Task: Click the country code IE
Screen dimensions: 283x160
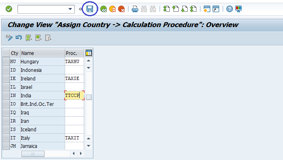Action: tap(13, 78)
